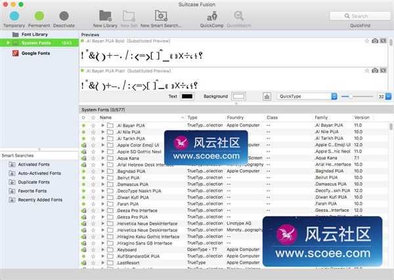Toggle activation dot for .Al Tarikh PUA
This screenshot has width=394, height=280.
point(83,138)
